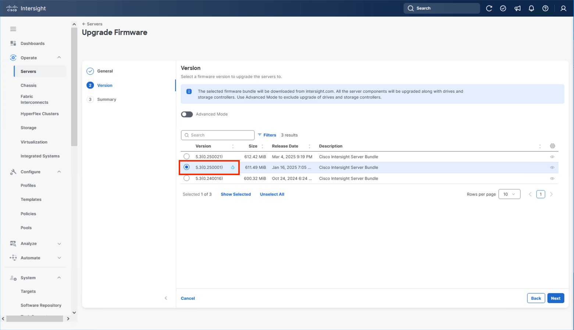
Task: Expand the Analyze section
Action: coord(59,243)
